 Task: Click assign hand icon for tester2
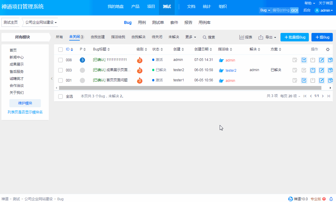click(221, 71)
